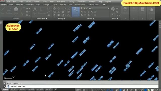Open Layer Properties manager
The image size is (161, 91).
click(x=75, y=12)
